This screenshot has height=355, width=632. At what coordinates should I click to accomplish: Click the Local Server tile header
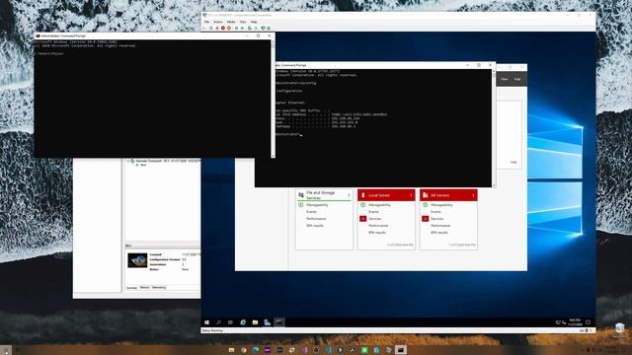click(386, 195)
